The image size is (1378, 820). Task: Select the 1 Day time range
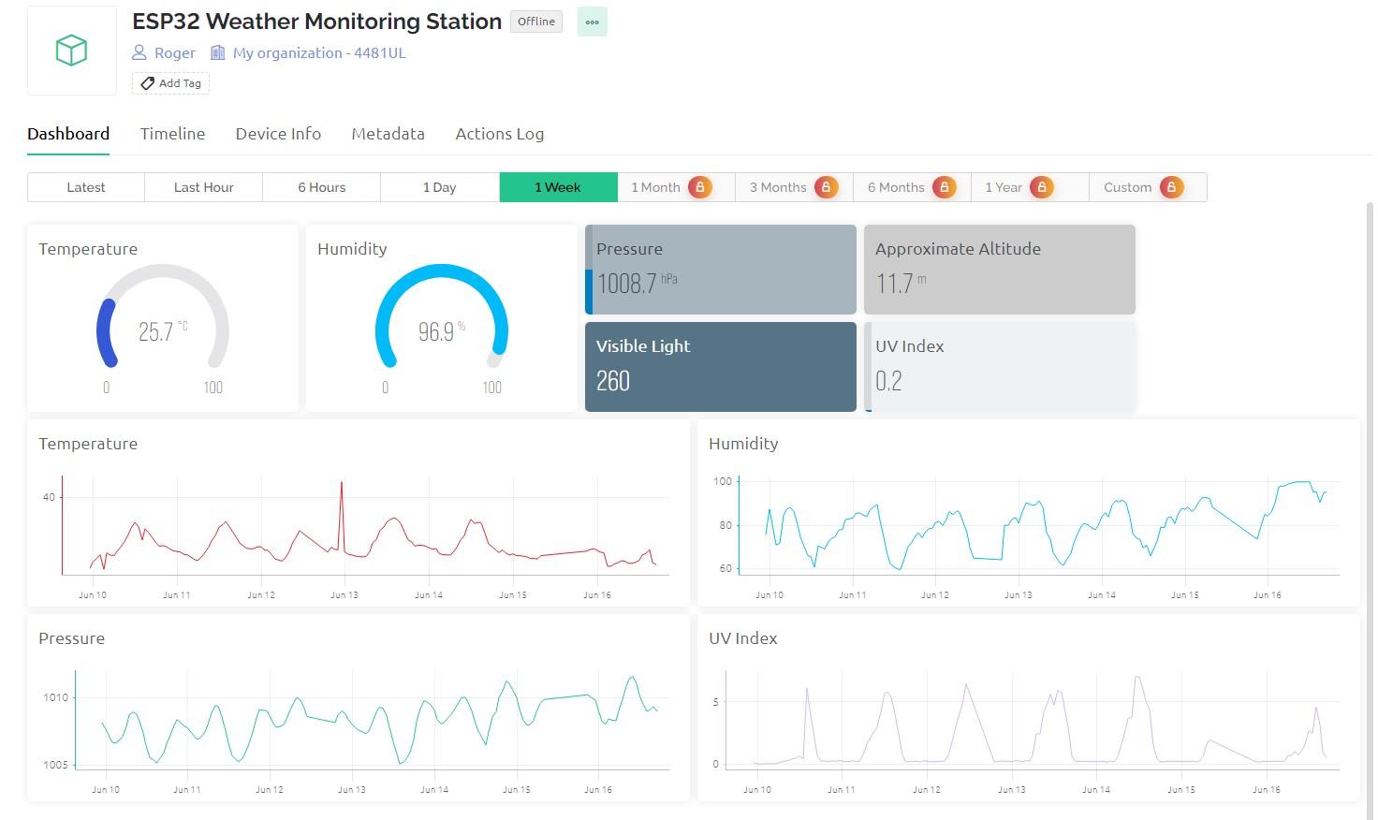[x=439, y=187]
